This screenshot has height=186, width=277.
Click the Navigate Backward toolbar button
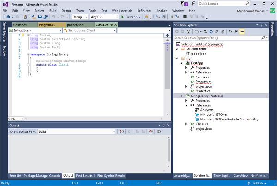(x=8, y=17)
